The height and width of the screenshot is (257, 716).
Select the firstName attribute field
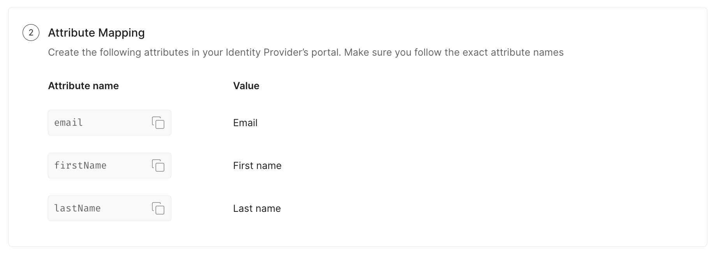click(109, 165)
